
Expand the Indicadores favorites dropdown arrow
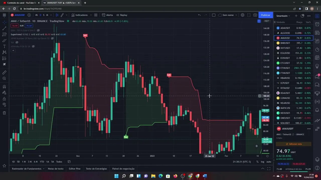91,15
